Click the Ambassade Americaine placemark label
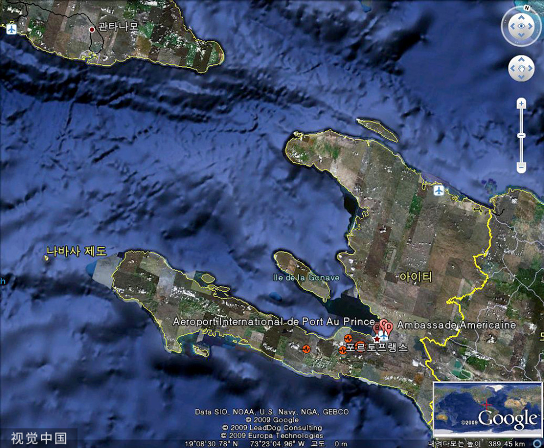Viewport: 544px width, 448px height. coord(456,325)
